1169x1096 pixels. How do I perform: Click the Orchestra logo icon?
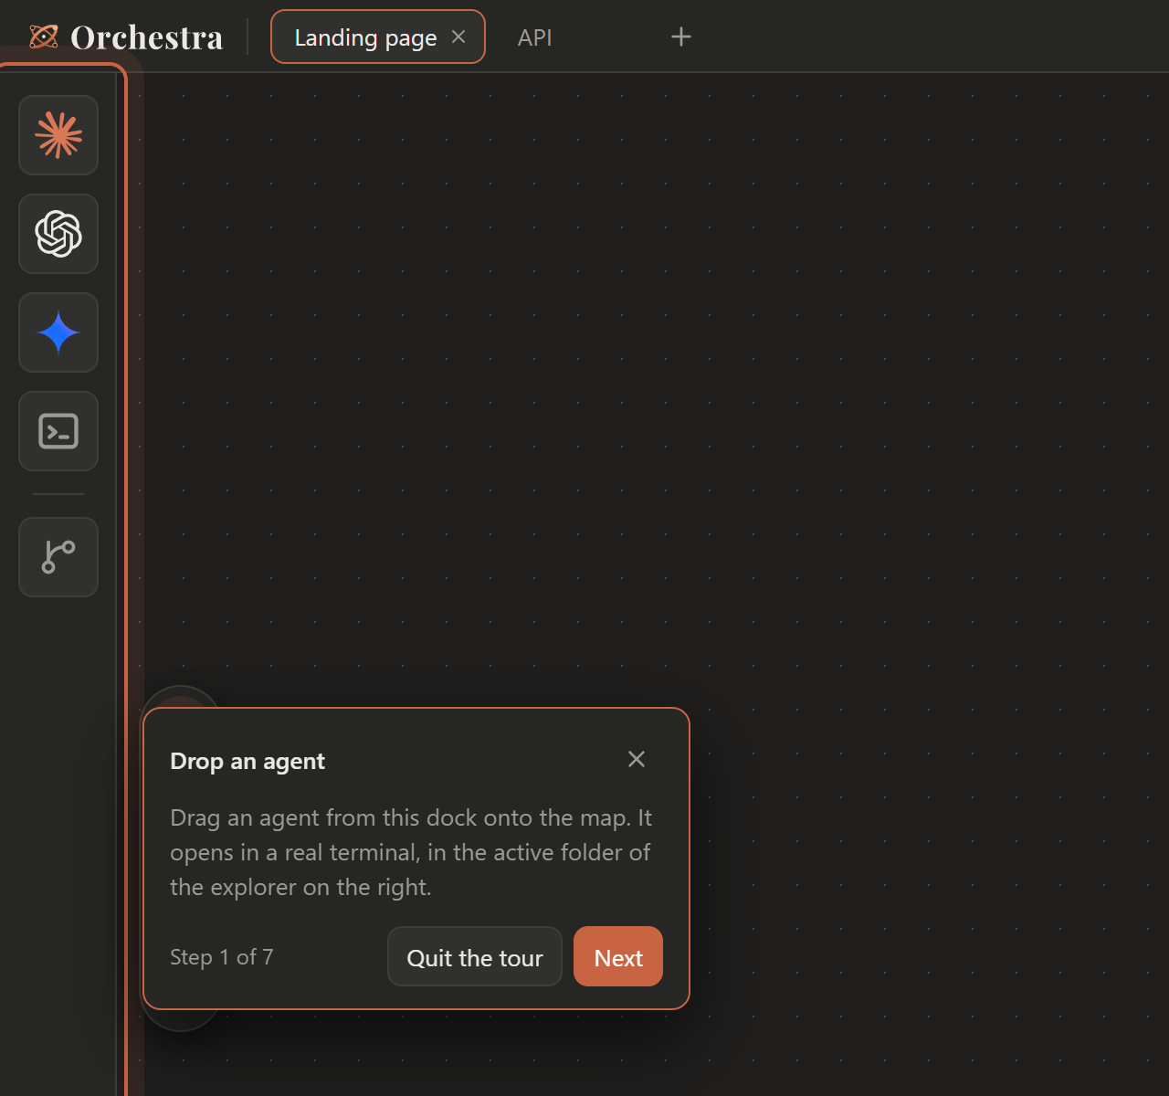(x=44, y=37)
